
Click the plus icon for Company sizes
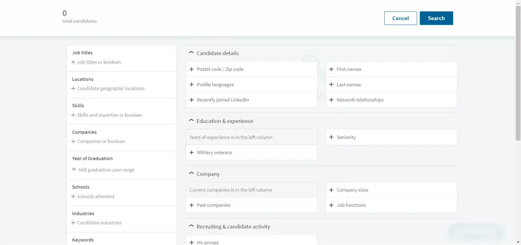coord(331,190)
